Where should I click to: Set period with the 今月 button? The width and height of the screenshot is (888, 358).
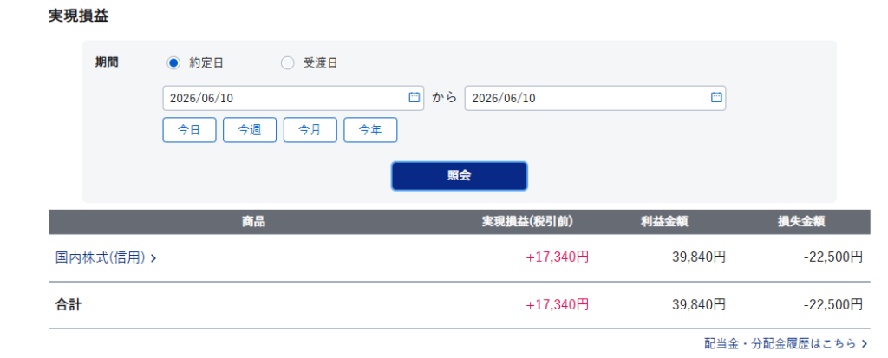point(310,130)
